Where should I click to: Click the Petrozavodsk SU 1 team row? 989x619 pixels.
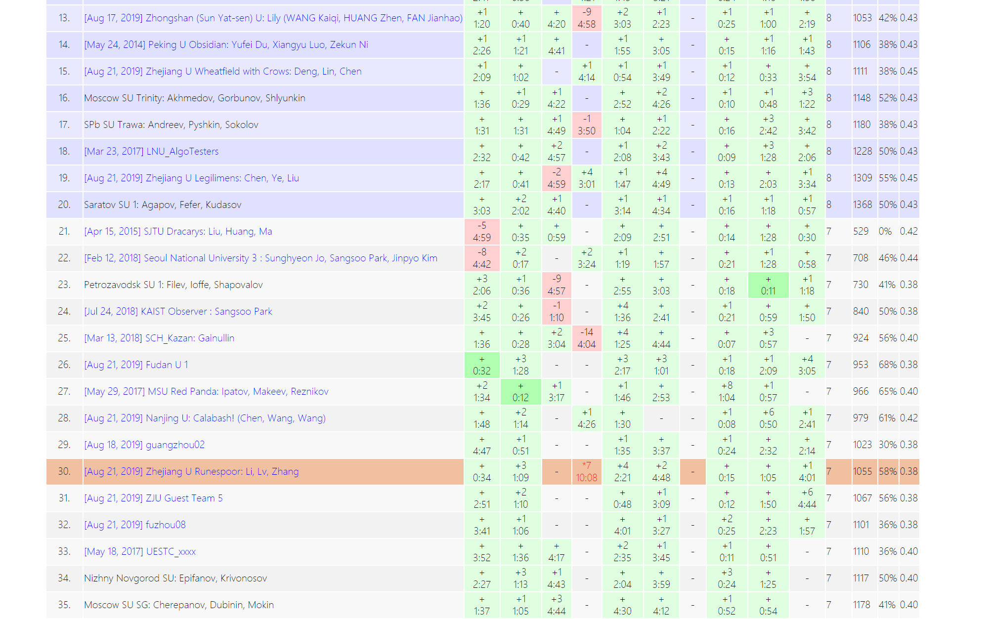pyautogui.click(x=173, y=285)
